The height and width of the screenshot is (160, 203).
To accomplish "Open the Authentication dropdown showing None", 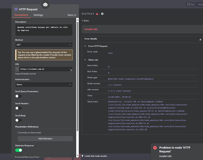I will (x=44, y=84).
